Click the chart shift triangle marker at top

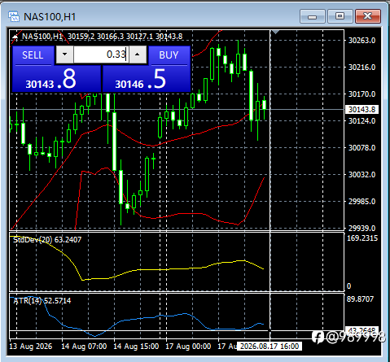coord(275,33)
